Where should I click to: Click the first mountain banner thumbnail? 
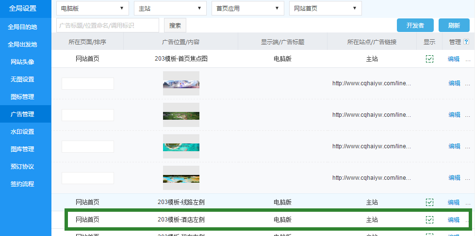(x=181, y=83)
